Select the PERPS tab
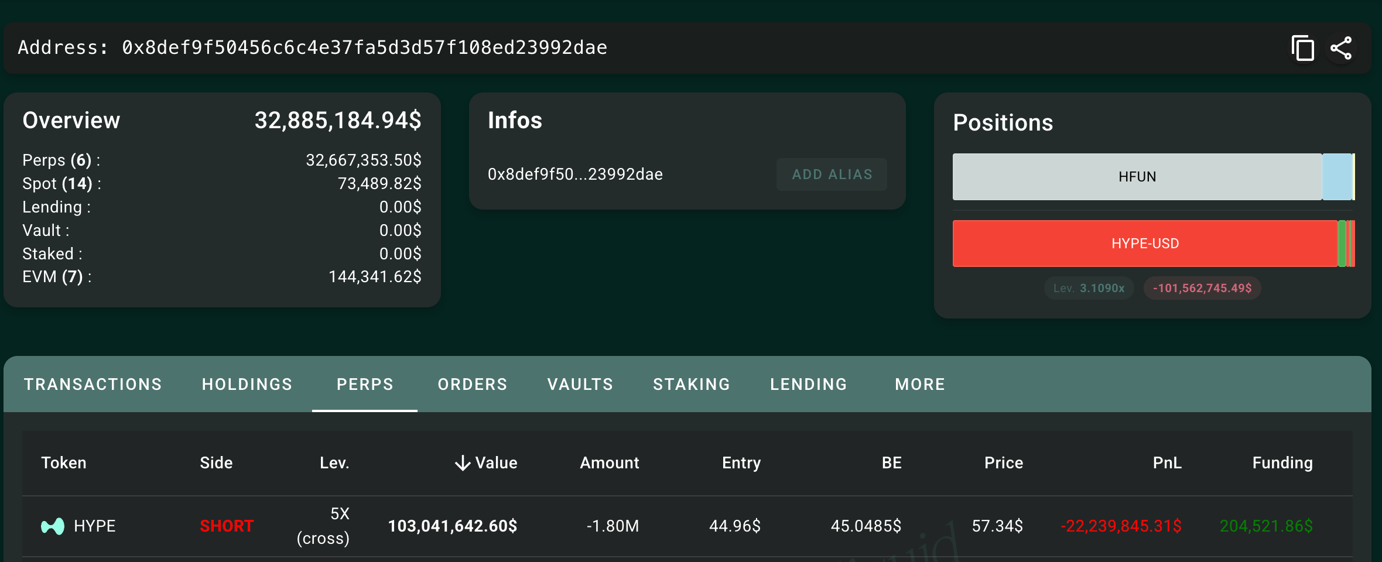Viewport: 1382px width, 562px height. (365, 384)
